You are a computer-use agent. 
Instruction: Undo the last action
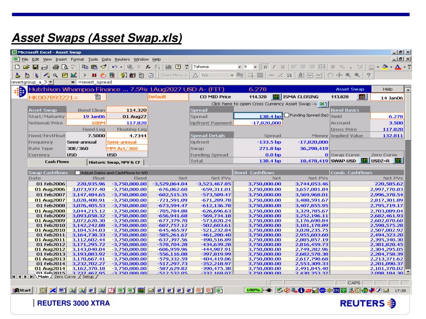pos(114,67)
